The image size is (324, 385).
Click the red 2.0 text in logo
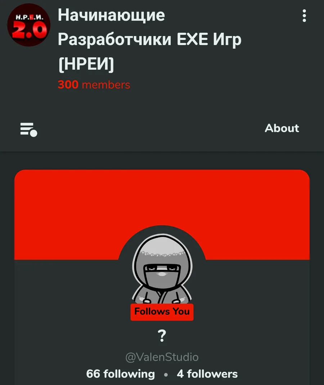point(30,30)
